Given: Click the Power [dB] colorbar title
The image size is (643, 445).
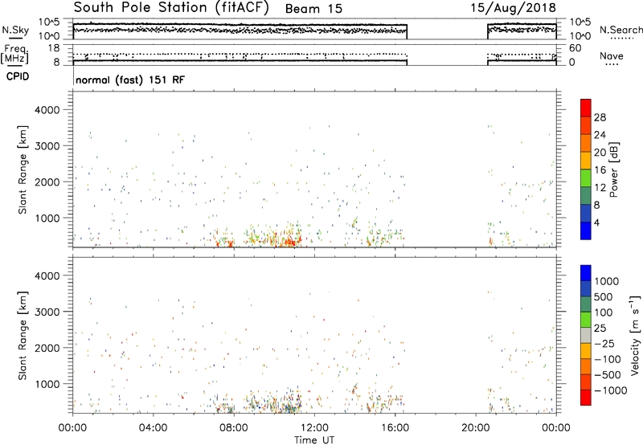Looking at the screenshot, I should click(x=613, y=169).
